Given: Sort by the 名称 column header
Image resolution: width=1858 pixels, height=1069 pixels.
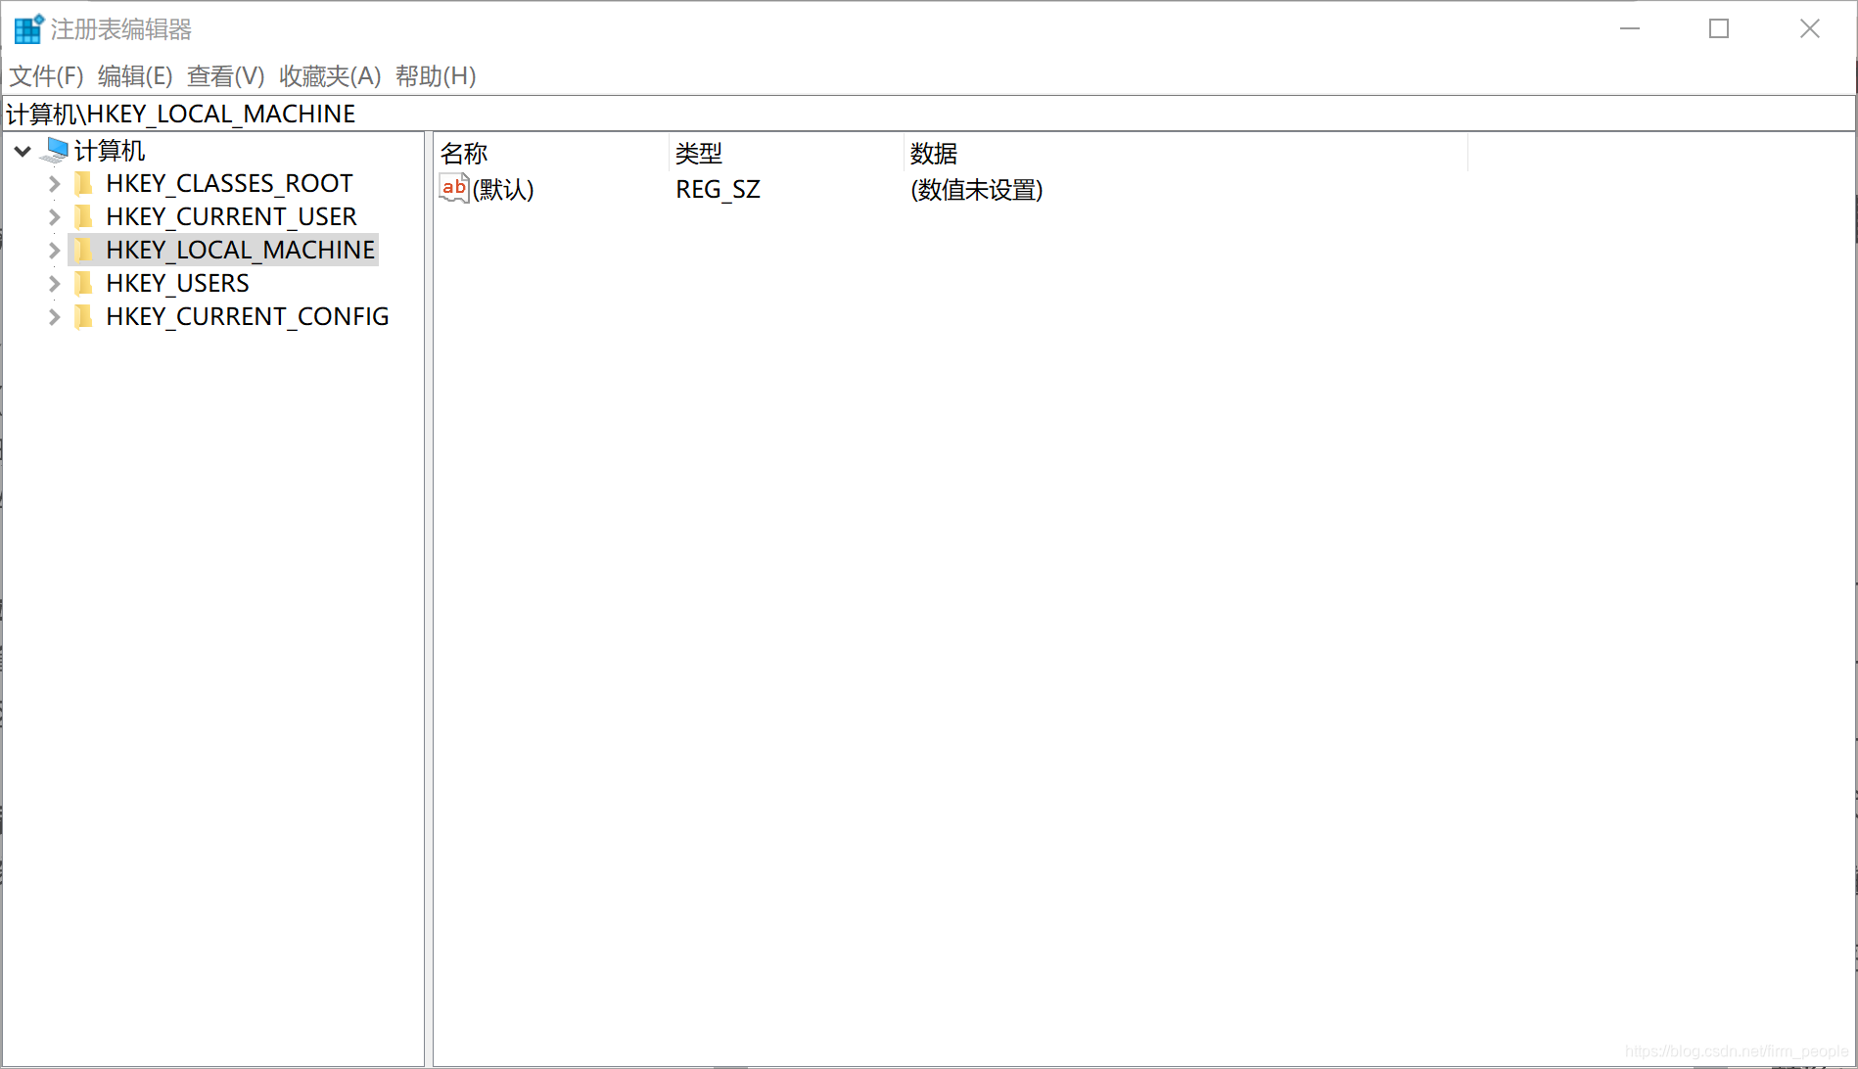Looking at the screenshot, I should click(551, 154).
